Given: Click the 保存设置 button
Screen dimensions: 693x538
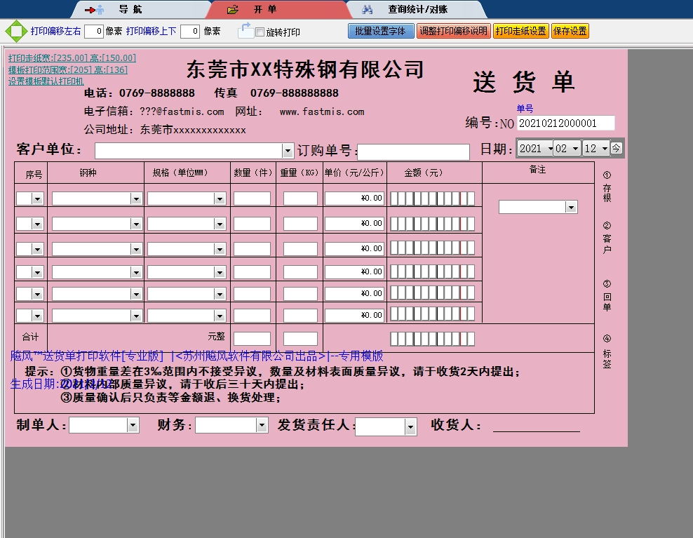Looking at the screenshot, I should (x=570, y=32).
